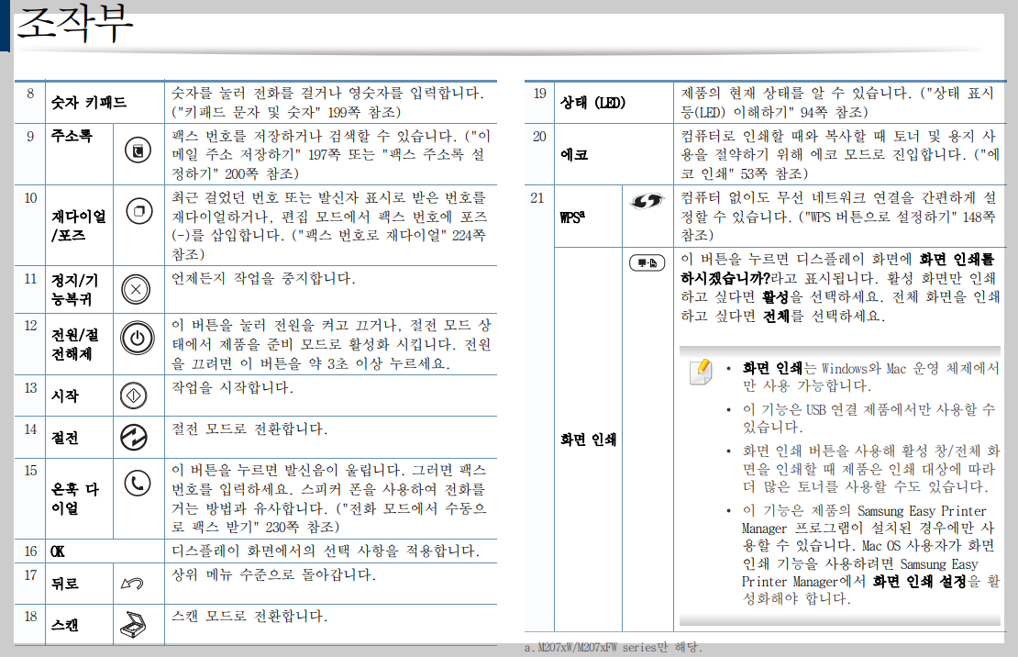Click the reference "에코 인쇄" 53쪽
1018x657 pixels.
(x=841, y=164)
